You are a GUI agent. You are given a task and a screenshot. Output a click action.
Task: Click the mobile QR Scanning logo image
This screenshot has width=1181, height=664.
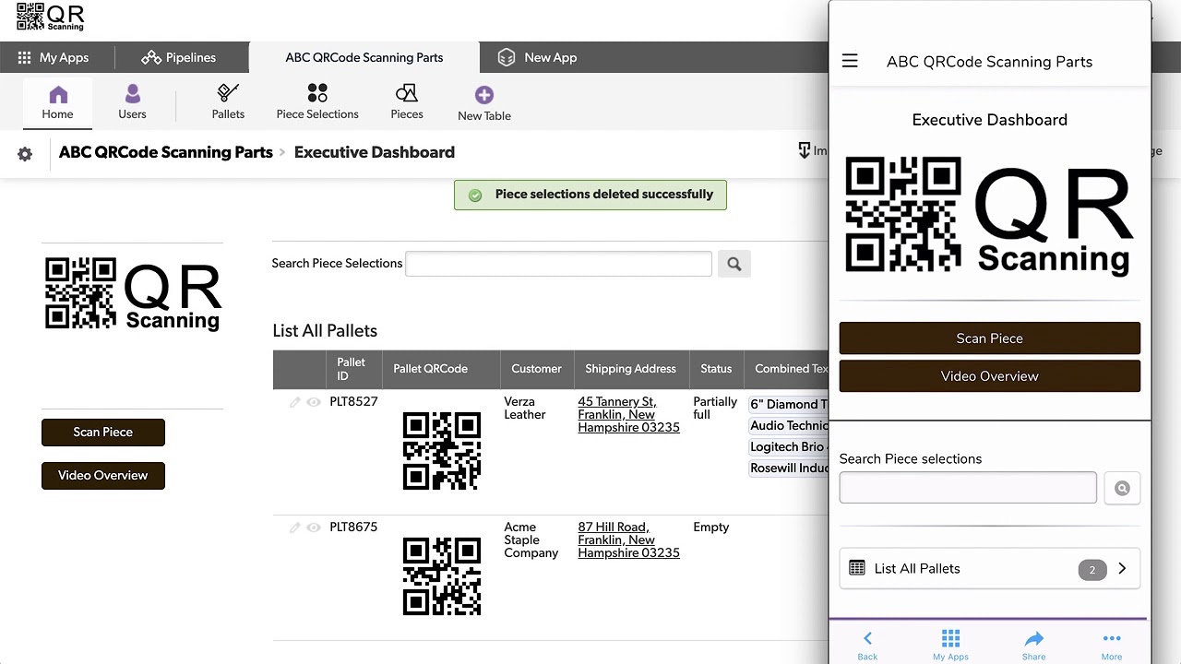click(x=989, y=215)
